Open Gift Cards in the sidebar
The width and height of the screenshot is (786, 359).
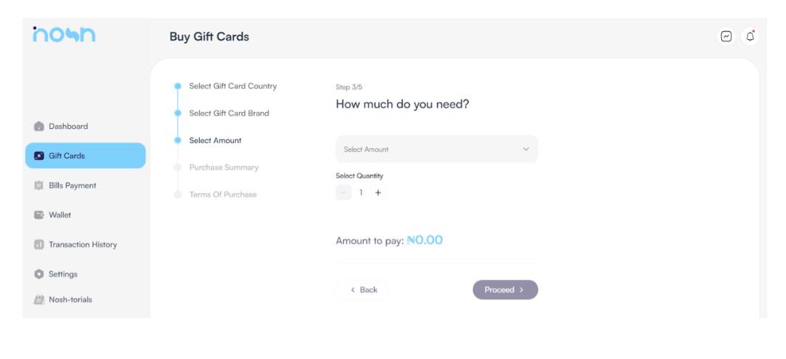(x=85, y=156)
